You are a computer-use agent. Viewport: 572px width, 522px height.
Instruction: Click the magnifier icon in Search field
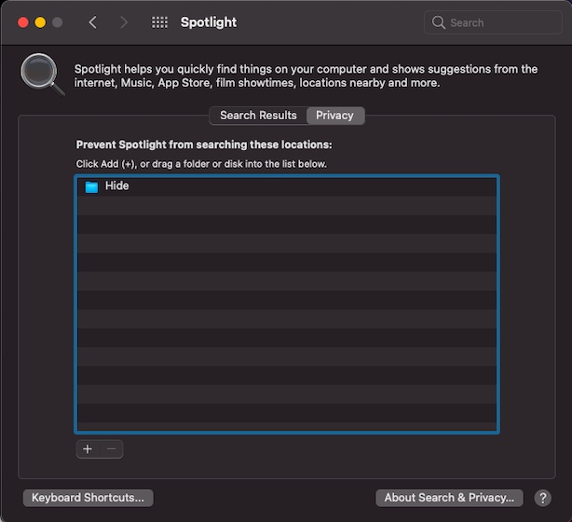(x=438, y=22)
